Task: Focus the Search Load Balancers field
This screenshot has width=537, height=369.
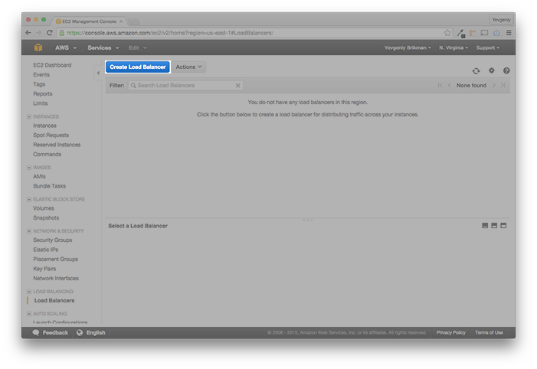Action: click(x=185, y=85)
